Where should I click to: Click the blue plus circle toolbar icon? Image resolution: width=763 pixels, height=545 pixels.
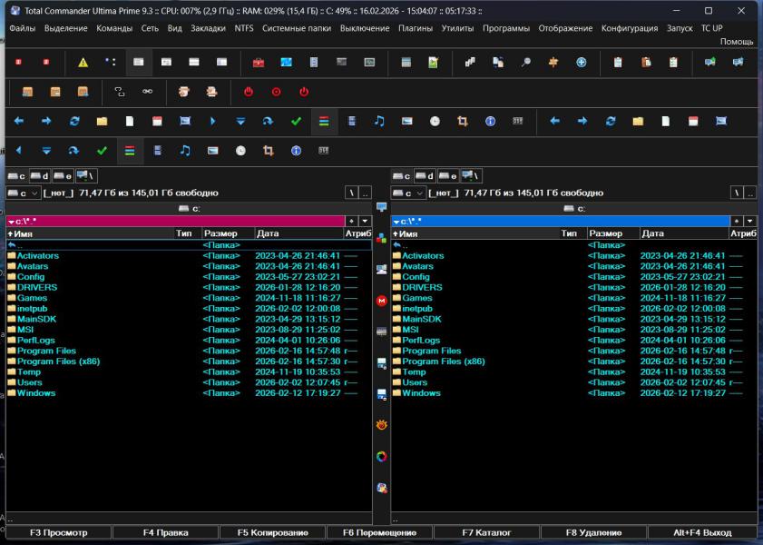pos(582,63)
